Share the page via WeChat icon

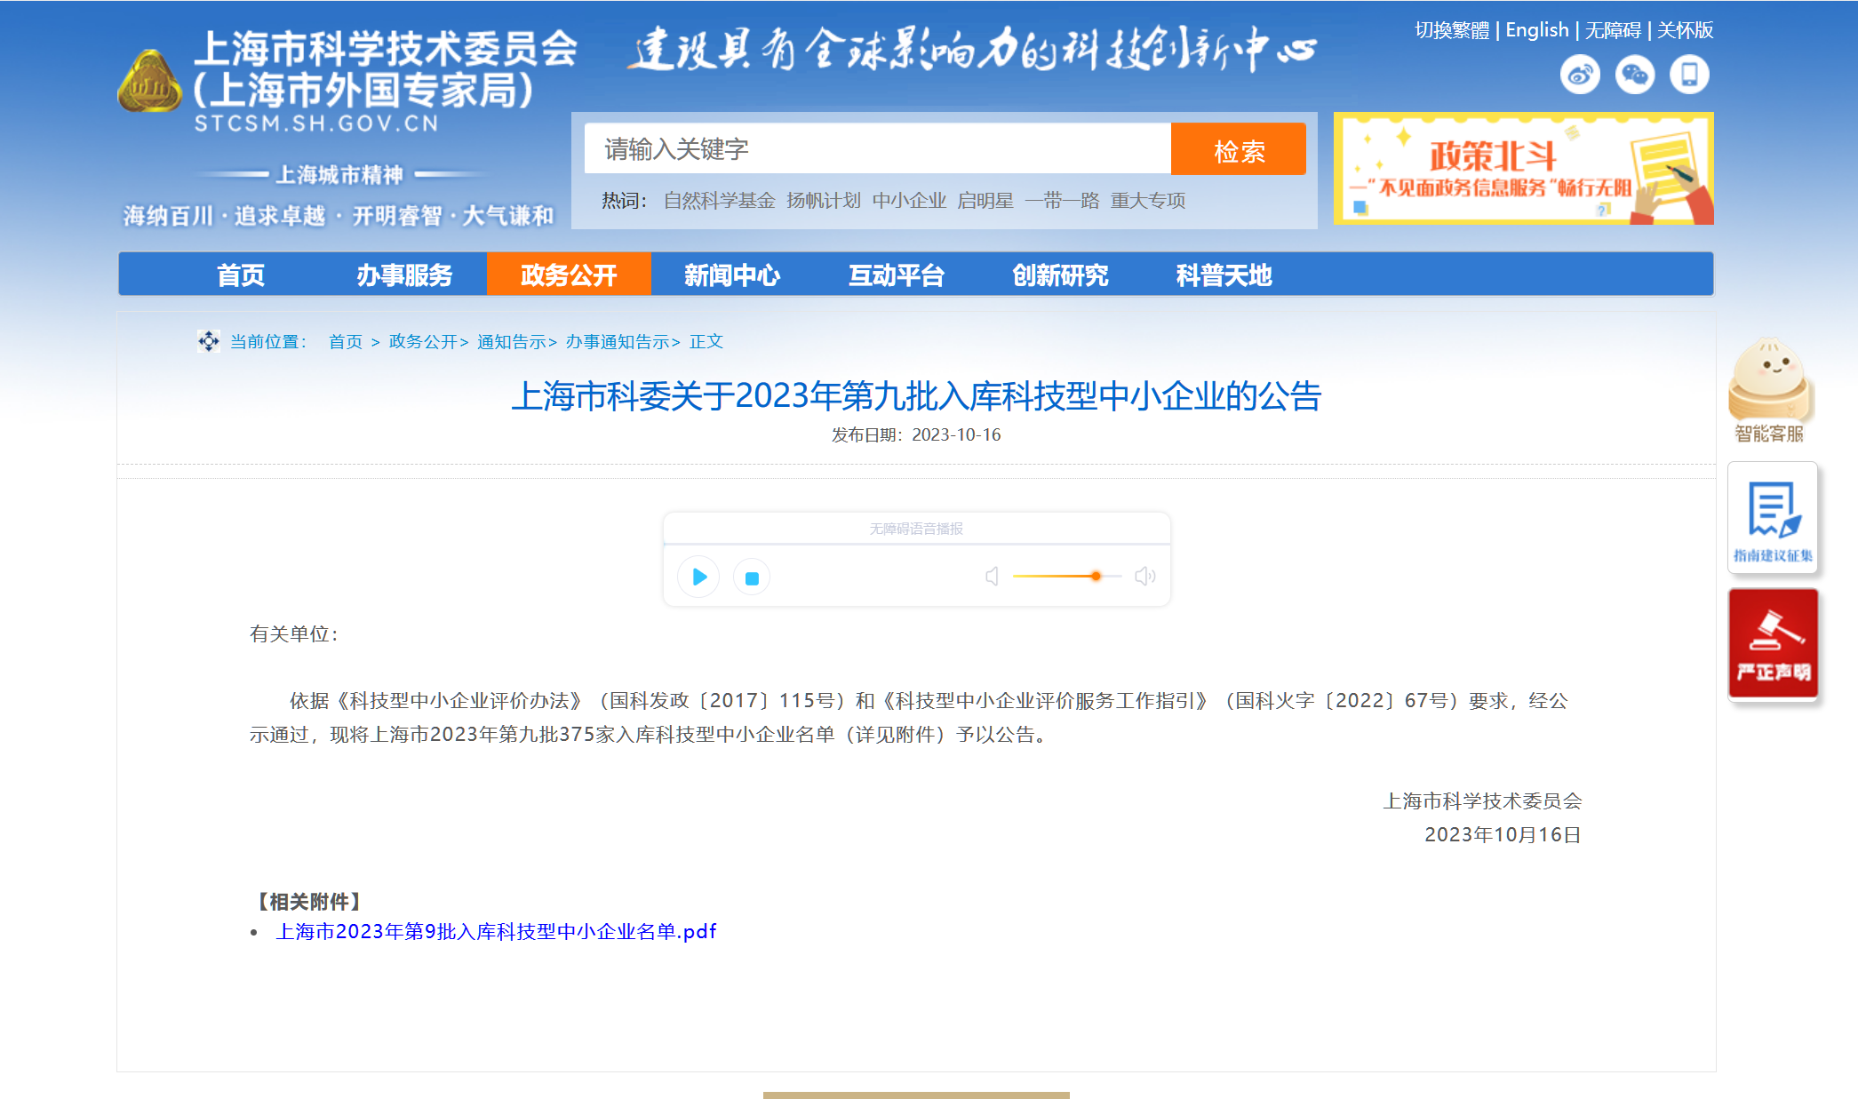click(1635, 76)
